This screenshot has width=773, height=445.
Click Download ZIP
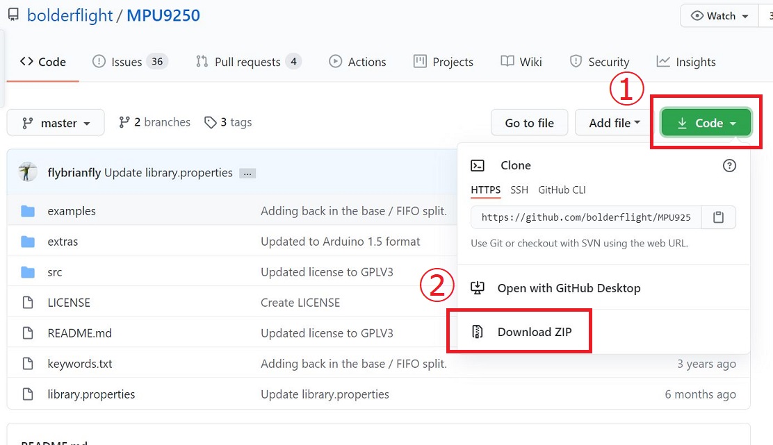(x=534, y=332)
